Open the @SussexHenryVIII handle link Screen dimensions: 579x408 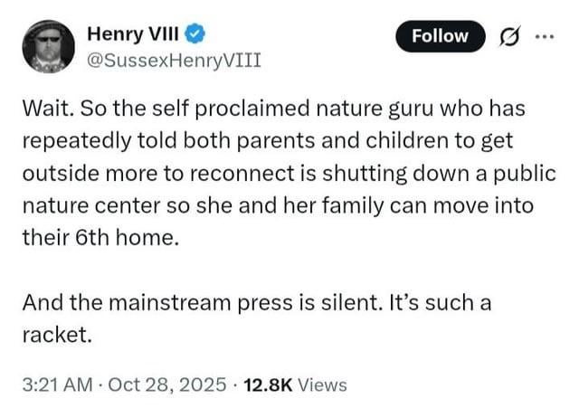point(174,61)
